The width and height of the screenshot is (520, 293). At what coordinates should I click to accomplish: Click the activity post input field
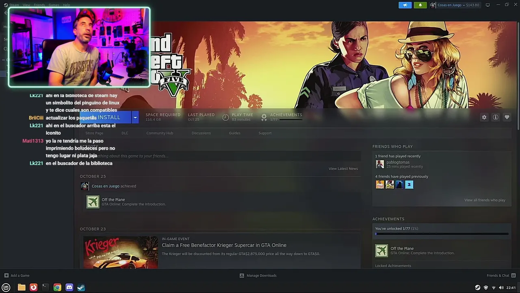point(220,156)
